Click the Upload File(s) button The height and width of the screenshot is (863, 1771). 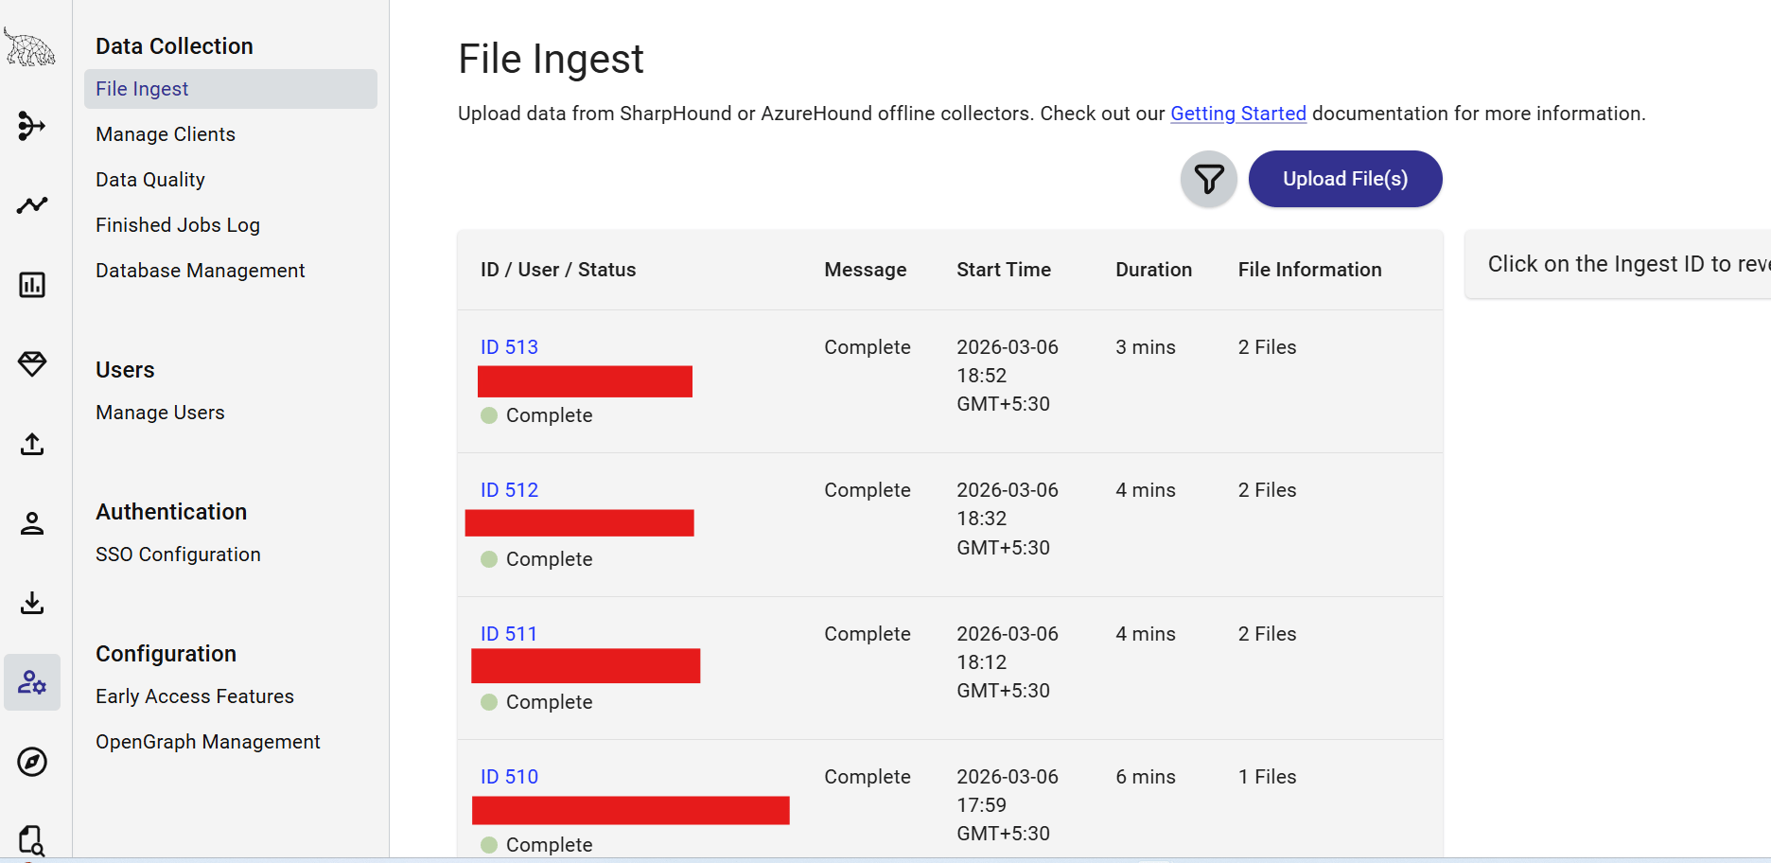pos(1345,179)
